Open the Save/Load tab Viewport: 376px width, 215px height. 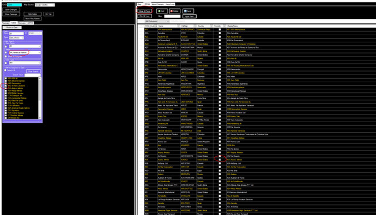click(x=170, y=4)
